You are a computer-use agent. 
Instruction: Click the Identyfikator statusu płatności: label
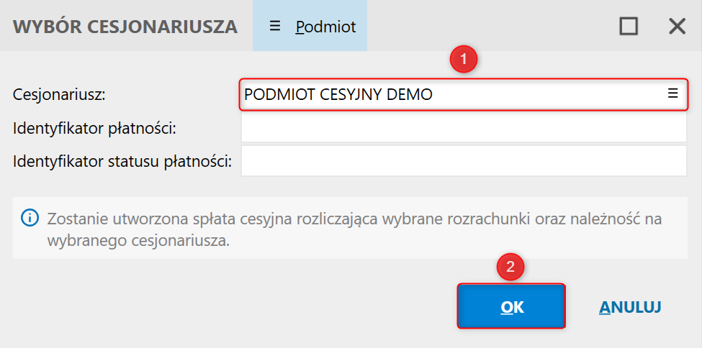(122, 161)
